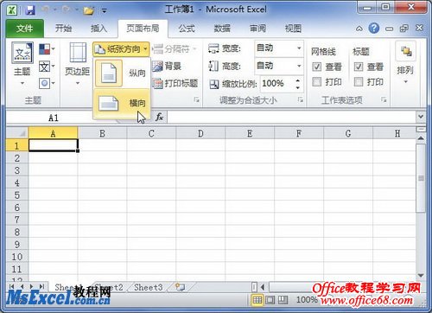Screen dimensions: 432x313
Task: Click inside the formula bar input
Action: pos(291,118)
